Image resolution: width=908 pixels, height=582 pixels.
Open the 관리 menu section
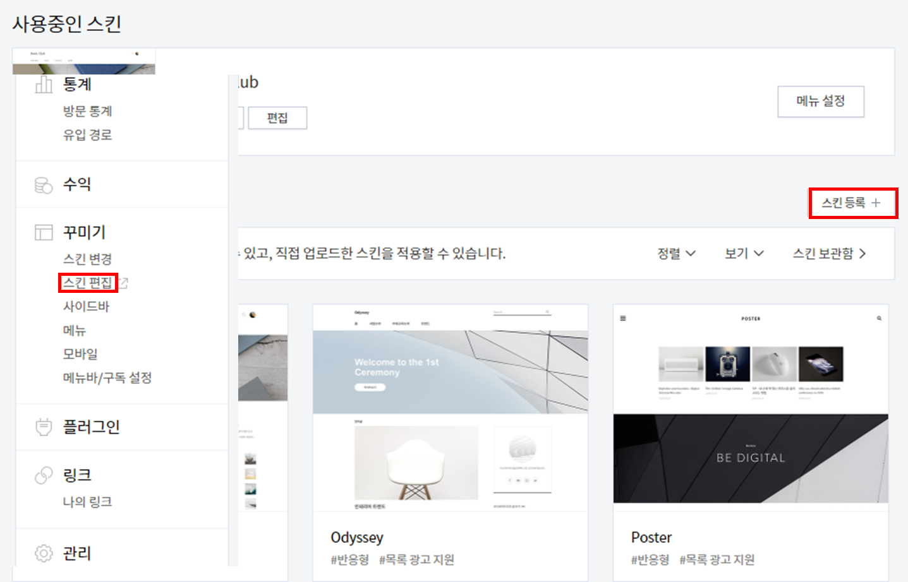point(77,554)
